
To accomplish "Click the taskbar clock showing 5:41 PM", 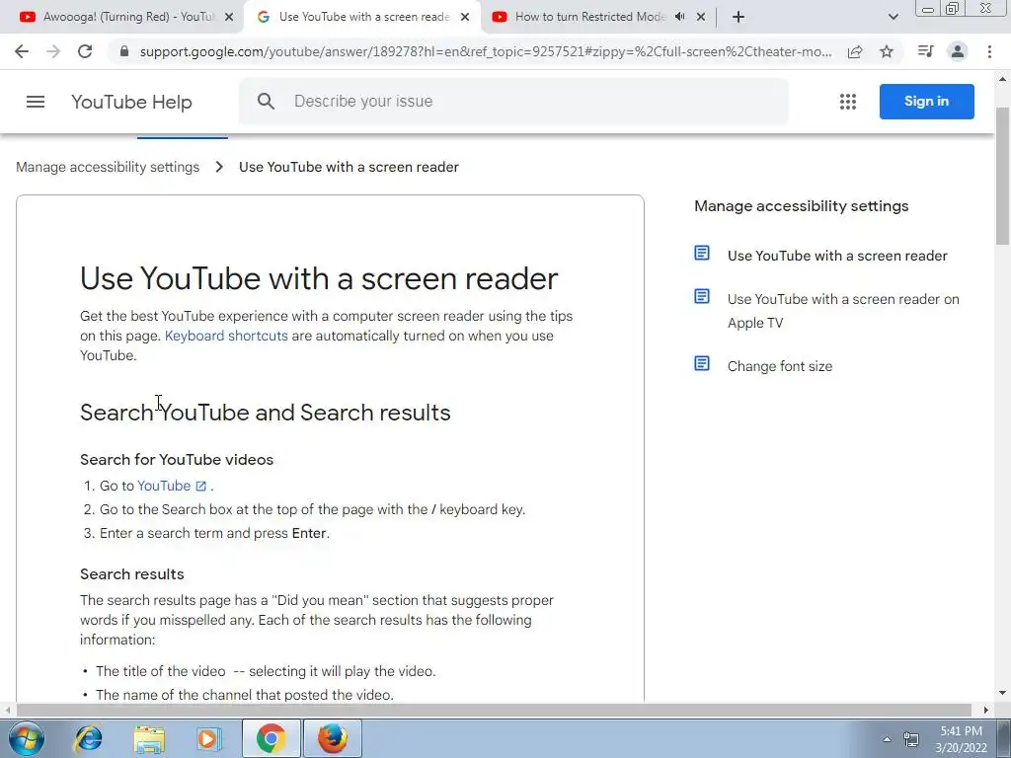I will (x=961, y=739).
